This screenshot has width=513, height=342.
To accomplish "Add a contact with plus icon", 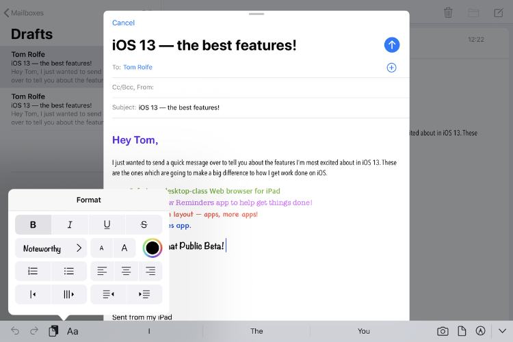I will point(392,68).
